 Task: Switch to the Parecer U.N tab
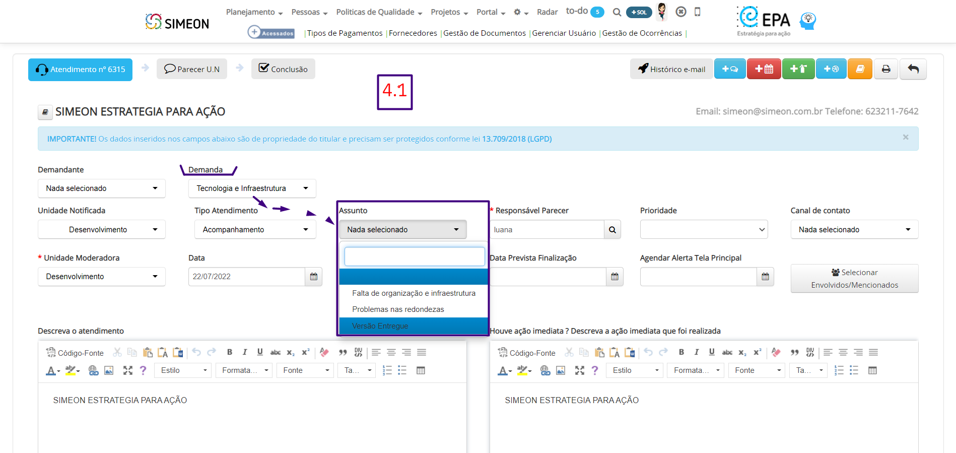coord(192,69)
